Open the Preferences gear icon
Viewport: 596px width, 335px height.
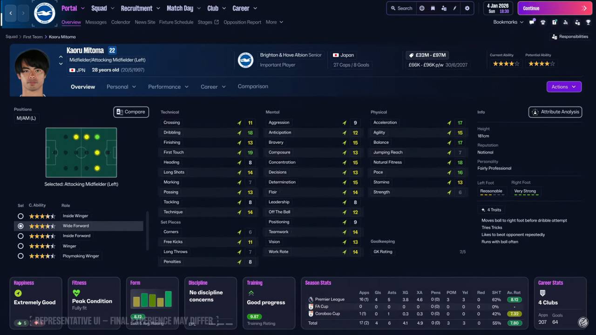pyautogui.click(x=467, y=8)
